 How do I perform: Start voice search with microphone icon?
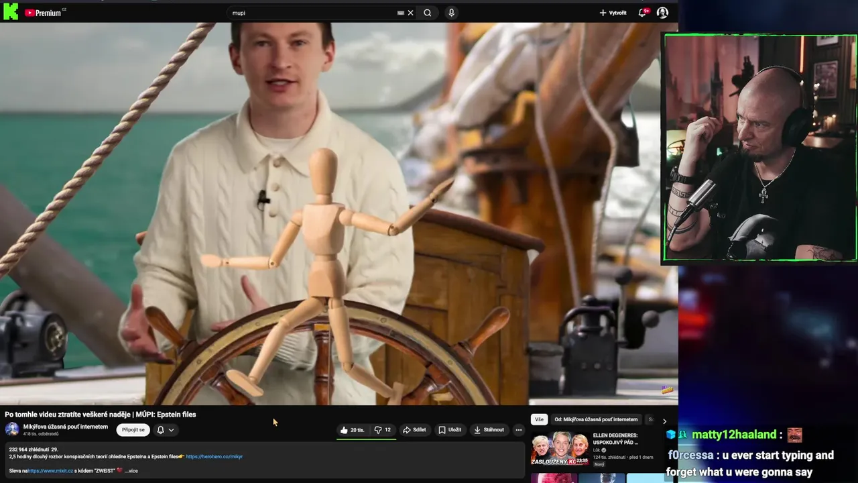(x=451, y=13)
